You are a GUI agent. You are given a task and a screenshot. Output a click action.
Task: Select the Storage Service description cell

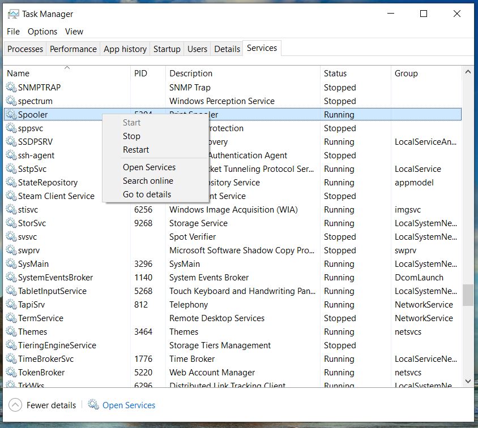click(x=198, y=223)
